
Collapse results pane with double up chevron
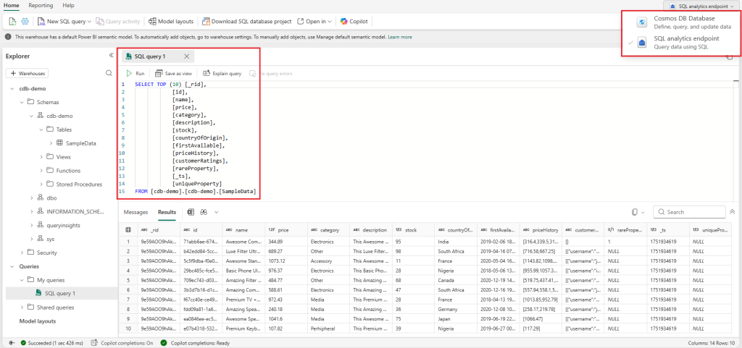coord(733,212)
